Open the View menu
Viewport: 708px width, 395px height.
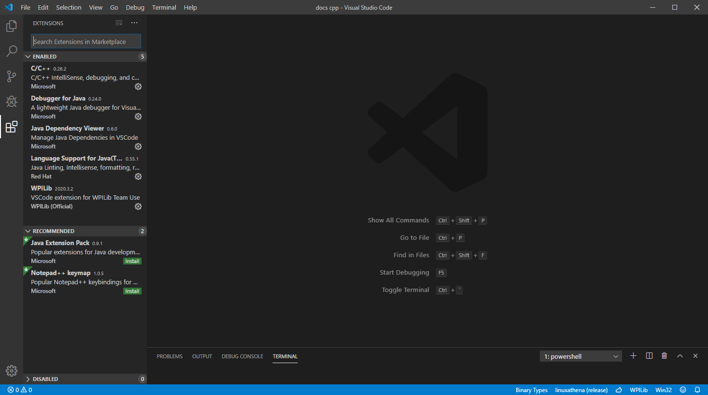(x=96, y=7)
